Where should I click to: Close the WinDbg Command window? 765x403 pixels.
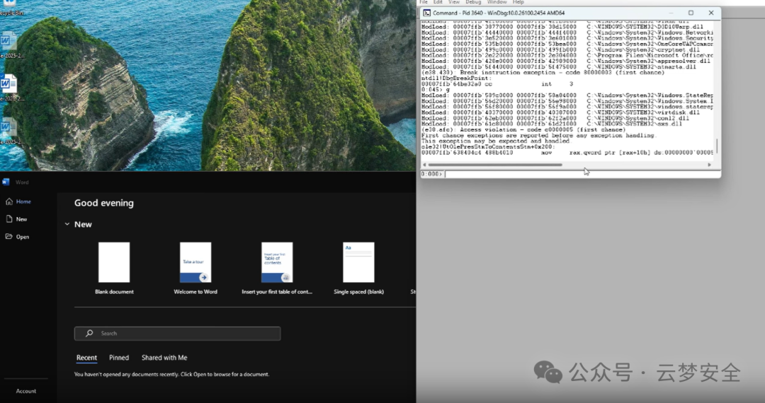tap(711, 13)
